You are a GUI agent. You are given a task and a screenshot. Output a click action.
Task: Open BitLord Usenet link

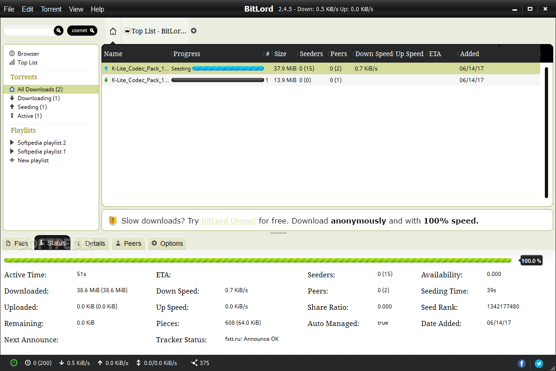[x=228, y=221]
